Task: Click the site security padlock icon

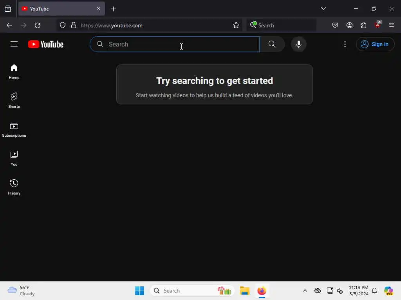Action: click(74, 25)
